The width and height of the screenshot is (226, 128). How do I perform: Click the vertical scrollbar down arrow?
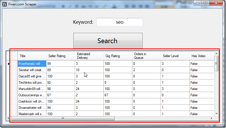217,114
